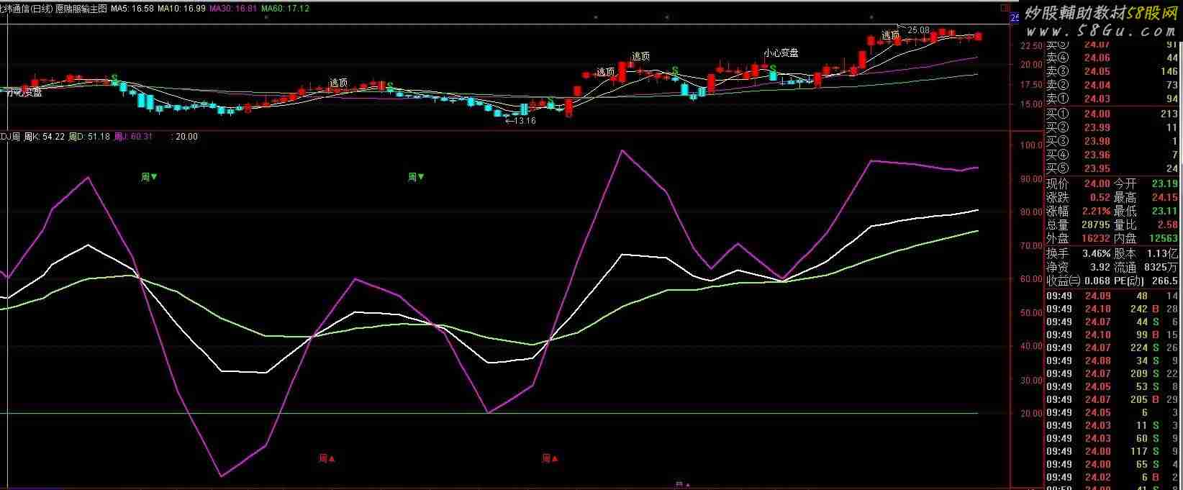Viewport: 1183px width, 490px height.
Task: Click the 外盘 16232 value
Action: point(1095,238)
